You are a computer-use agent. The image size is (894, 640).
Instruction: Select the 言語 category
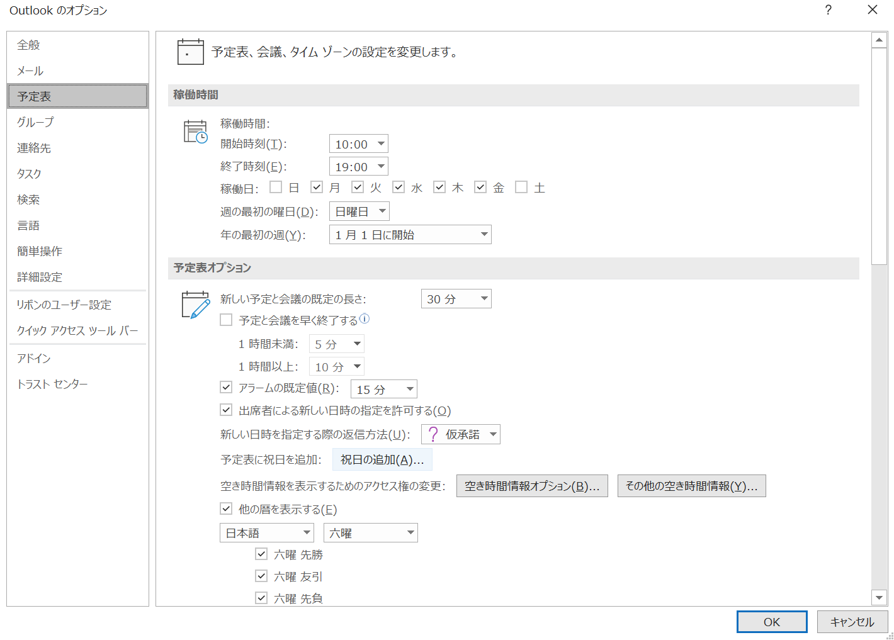click(78, 225)
